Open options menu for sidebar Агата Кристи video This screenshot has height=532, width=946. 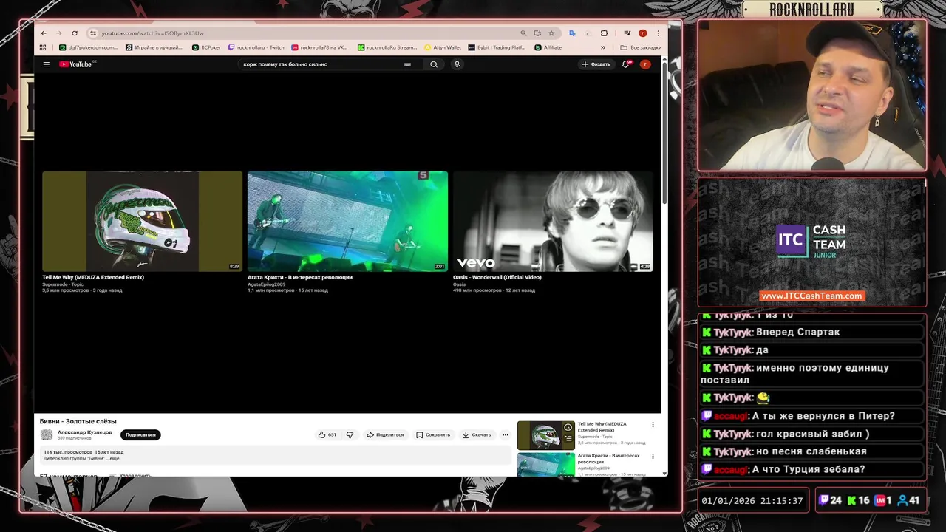(x=653, y=458)
